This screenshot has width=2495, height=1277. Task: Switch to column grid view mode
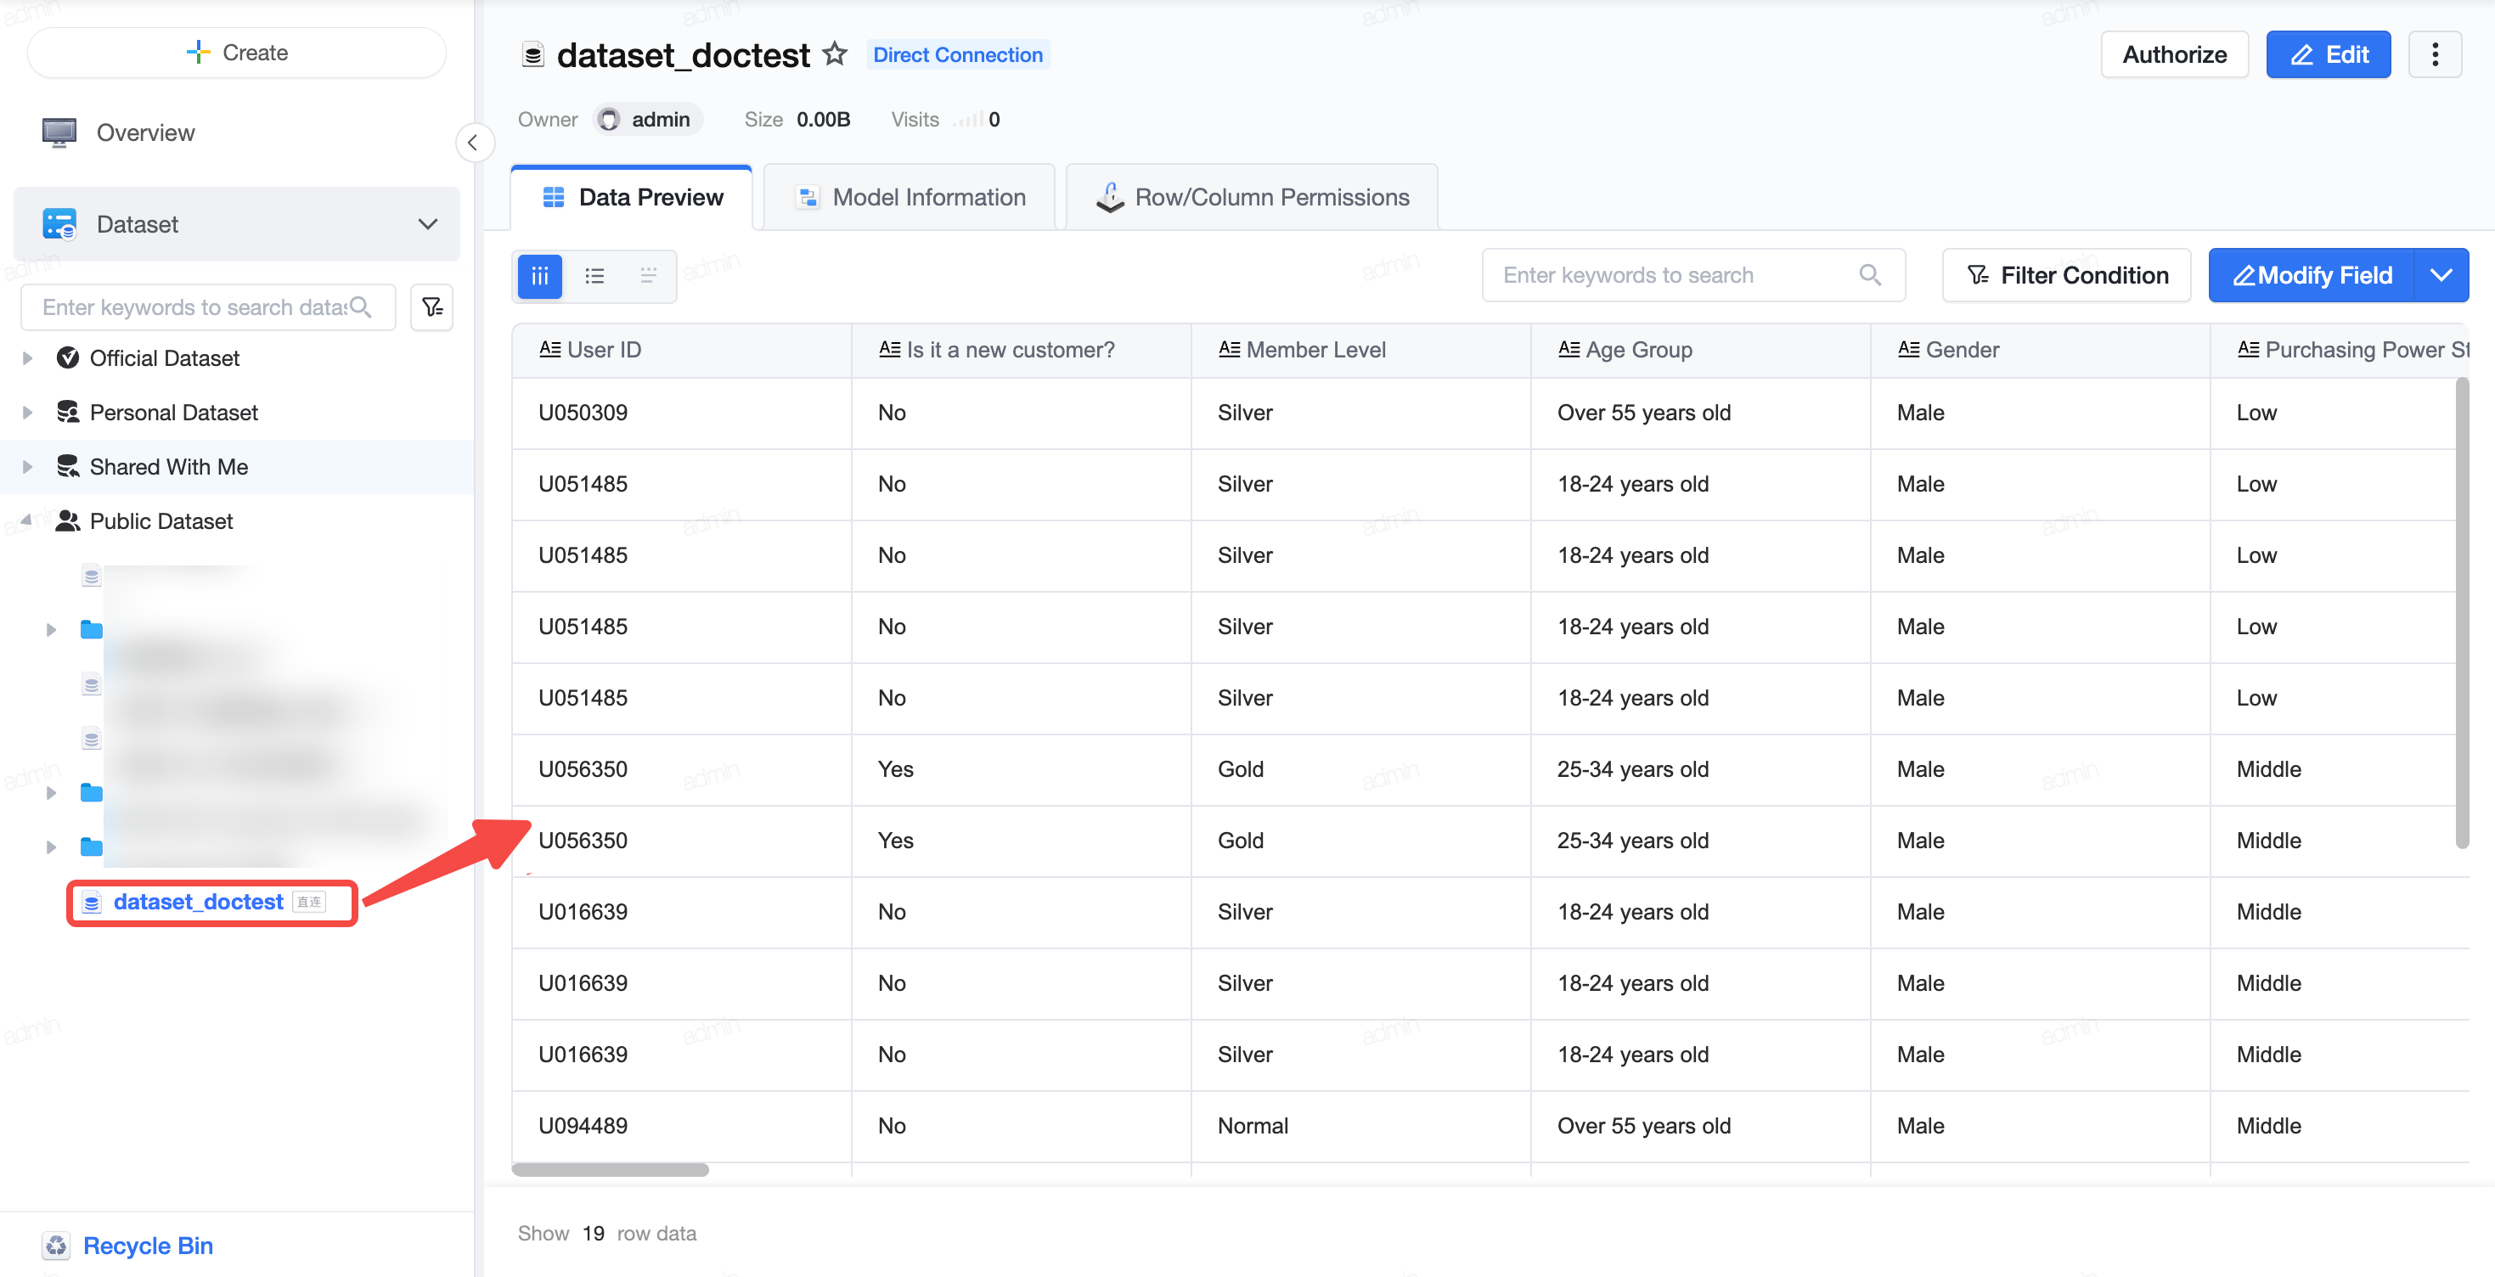coord(540,276)
